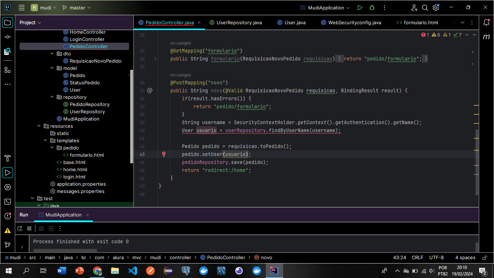Click the 43:24 caret position in status bar
Screen dimensions: 494x278
pos(400,258)
